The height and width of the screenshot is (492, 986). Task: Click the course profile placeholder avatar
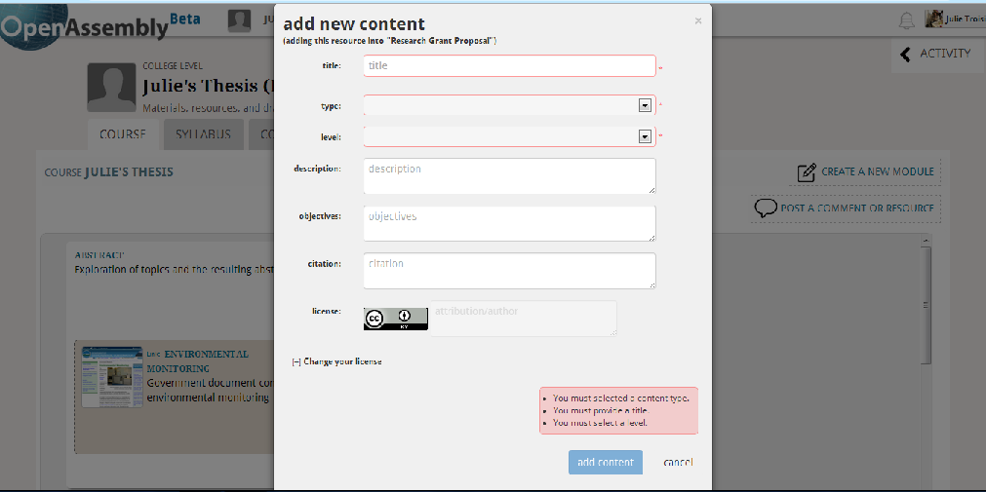pos(110,89)
